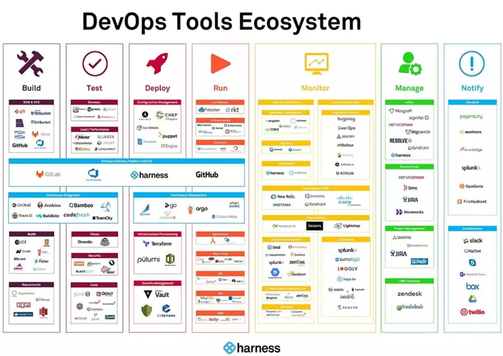This screenshot has width=503, height=356.
Task: Click the Trello logo
Action: [x=419, y=262]
